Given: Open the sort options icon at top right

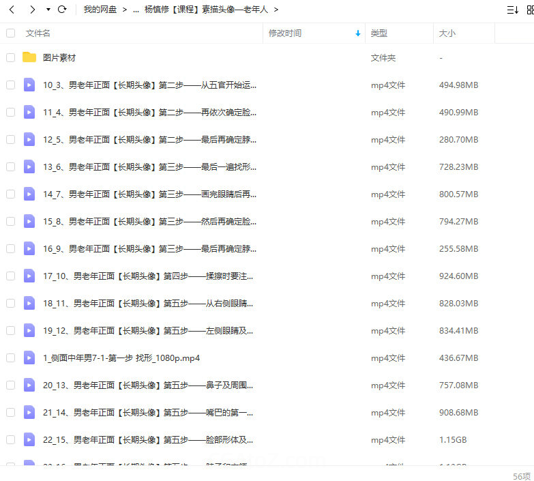Looking at the screenshot, I should coord(512,10).
